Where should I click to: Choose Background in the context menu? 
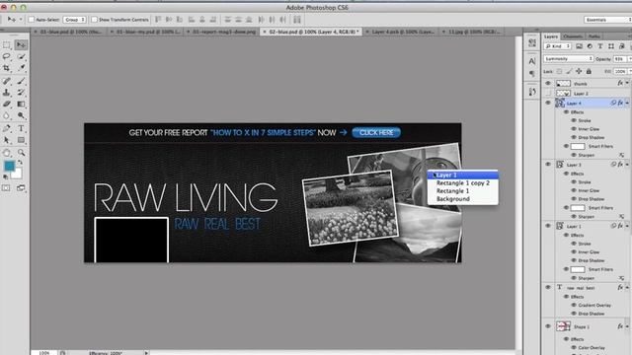(463, 199)
